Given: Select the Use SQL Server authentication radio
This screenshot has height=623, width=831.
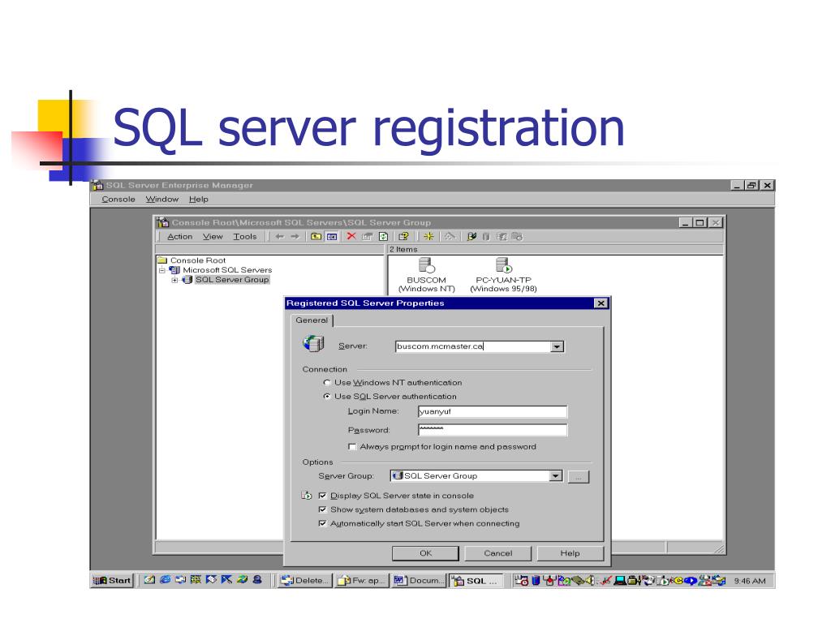Looking at the screenshot, I should point(327,396).
